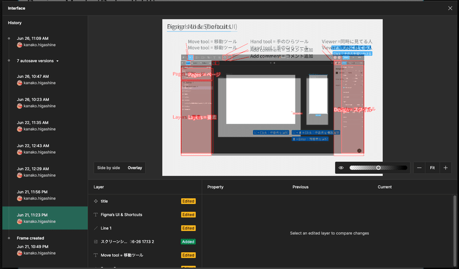Switch to Overlay view
This screenshot has height=269, width=459.
135,167
